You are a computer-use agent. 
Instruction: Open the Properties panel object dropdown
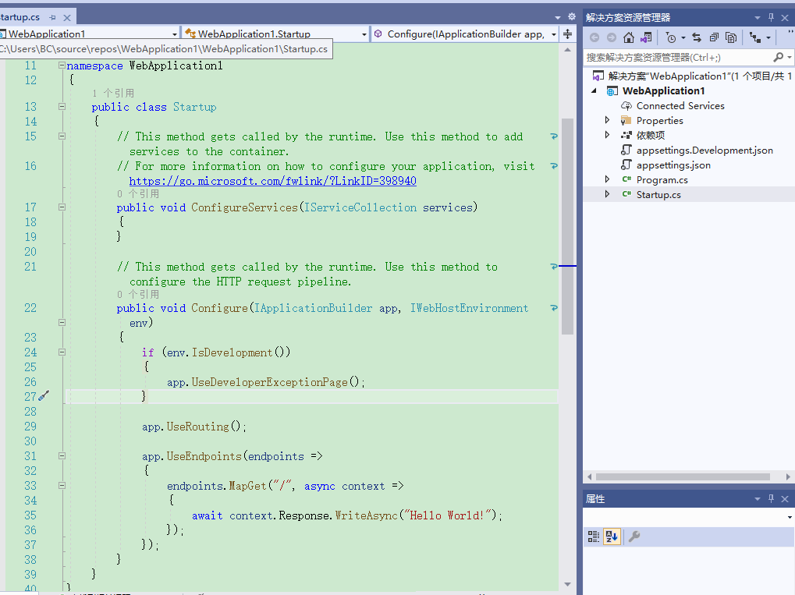point(790,517)
